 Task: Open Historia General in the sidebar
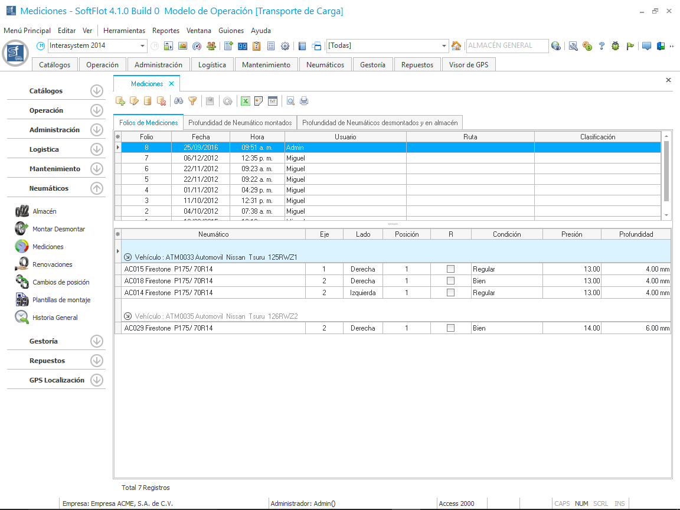(x=55, y=318)
